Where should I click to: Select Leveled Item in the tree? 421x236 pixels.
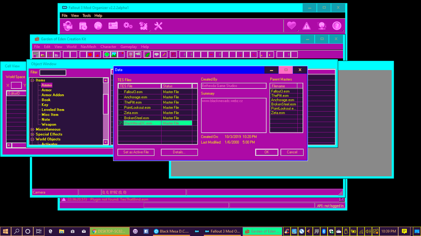[53, 110]
